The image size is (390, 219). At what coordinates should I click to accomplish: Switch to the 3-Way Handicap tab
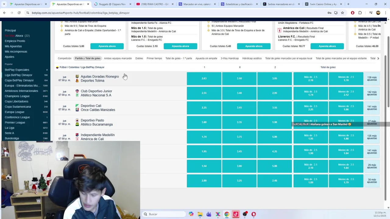[230, 58]
